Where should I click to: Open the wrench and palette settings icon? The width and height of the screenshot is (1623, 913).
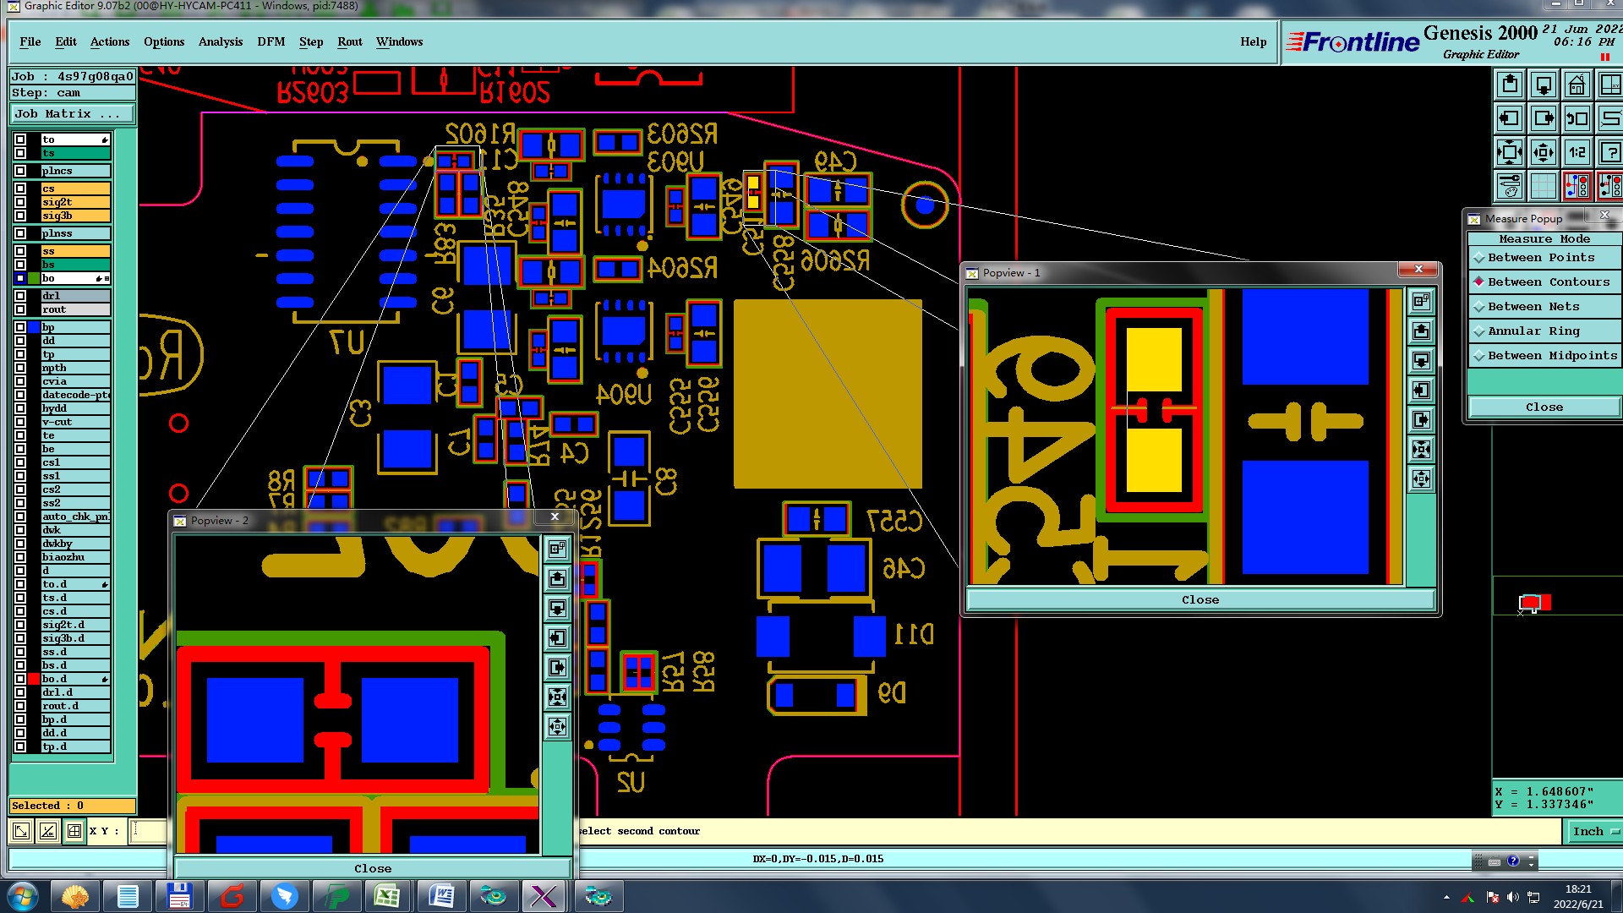(1510, 186)
